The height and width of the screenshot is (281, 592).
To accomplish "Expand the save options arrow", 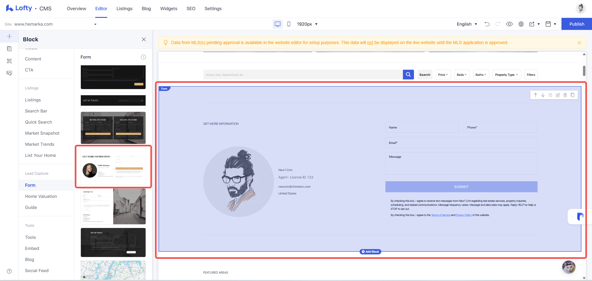I will click(555, 24).
